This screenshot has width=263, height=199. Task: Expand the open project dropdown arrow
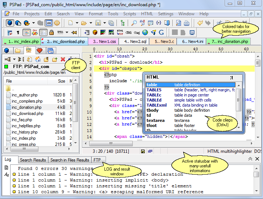[x=33, y=23]
